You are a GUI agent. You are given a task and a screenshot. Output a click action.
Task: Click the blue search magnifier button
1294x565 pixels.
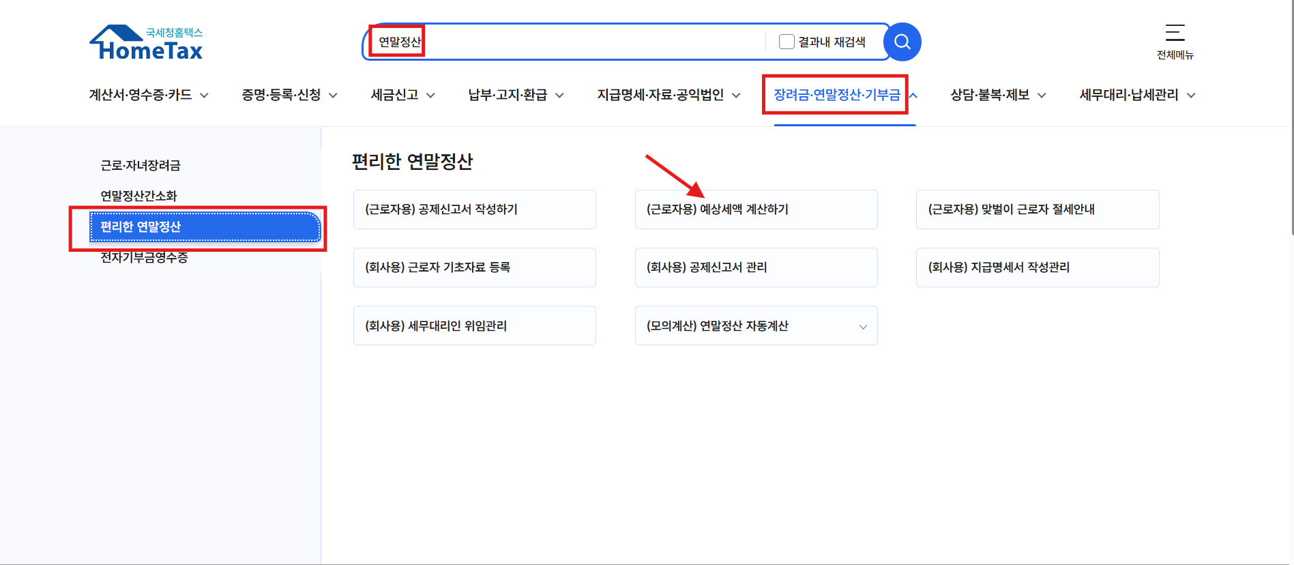pyautogui.click(x=902, y=42)
